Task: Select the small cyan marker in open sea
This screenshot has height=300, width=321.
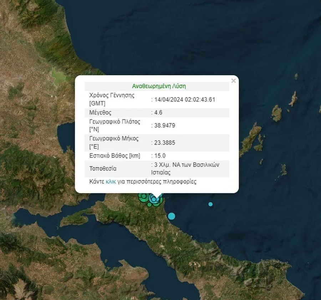Action: pos(210,204)
